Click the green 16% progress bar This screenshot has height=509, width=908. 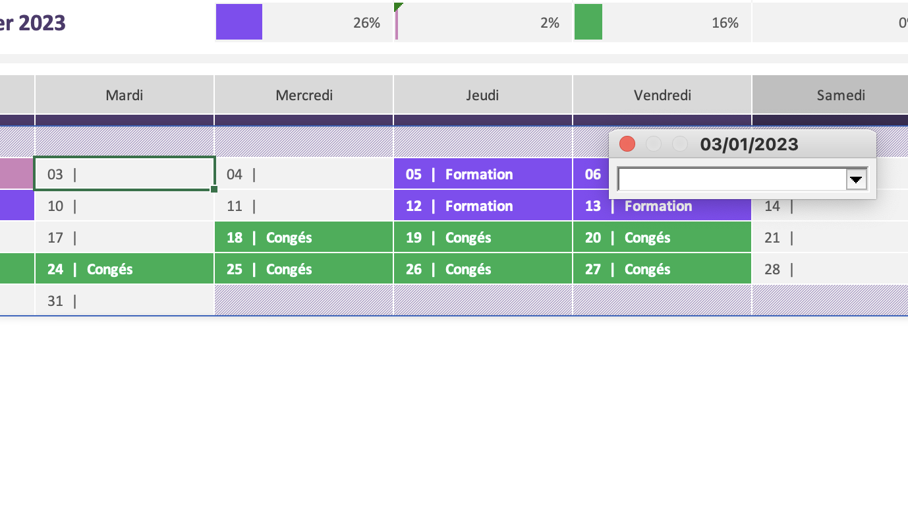(x=588, y=22)
